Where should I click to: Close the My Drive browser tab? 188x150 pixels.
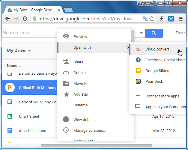59,10
